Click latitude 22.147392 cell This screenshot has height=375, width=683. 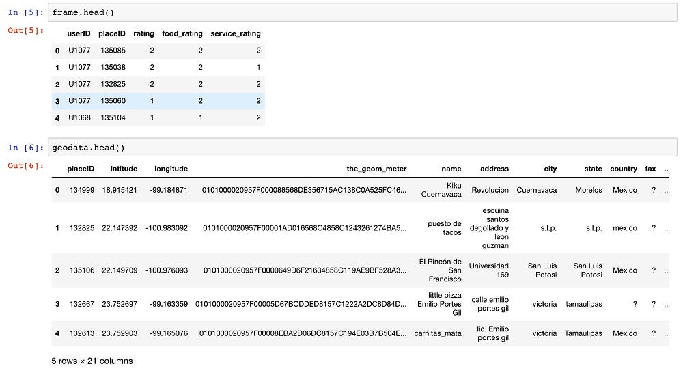click(x=120, y=227)
